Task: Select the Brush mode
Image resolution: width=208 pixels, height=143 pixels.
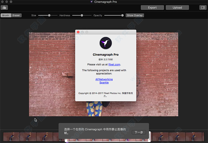Action: coord(6,15)
